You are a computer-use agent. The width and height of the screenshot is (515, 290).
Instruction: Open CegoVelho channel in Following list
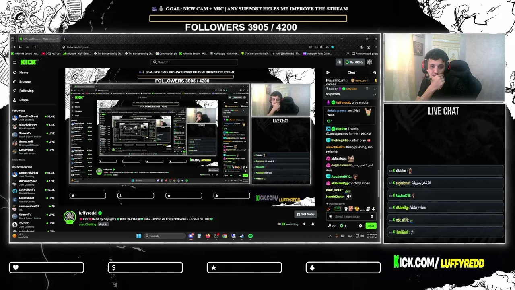point(33,152)
